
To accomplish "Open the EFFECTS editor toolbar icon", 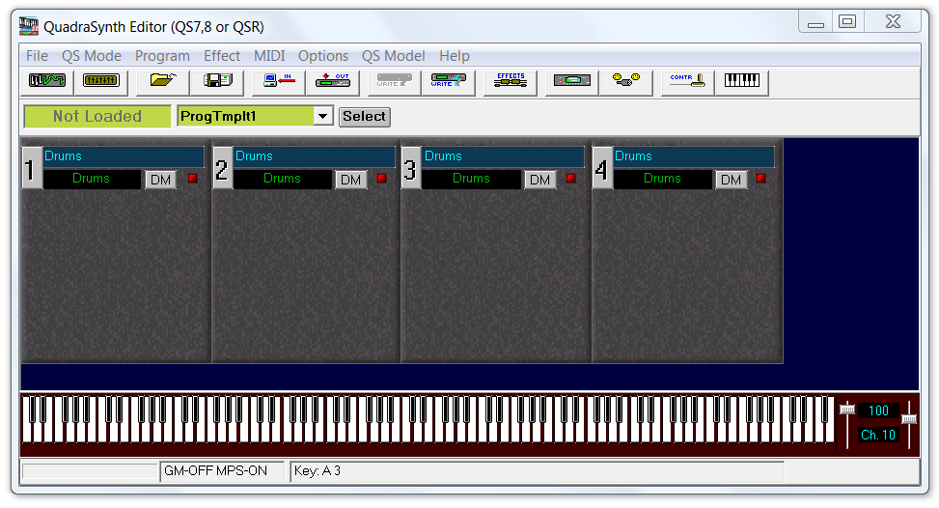I will tap(510, 82).
